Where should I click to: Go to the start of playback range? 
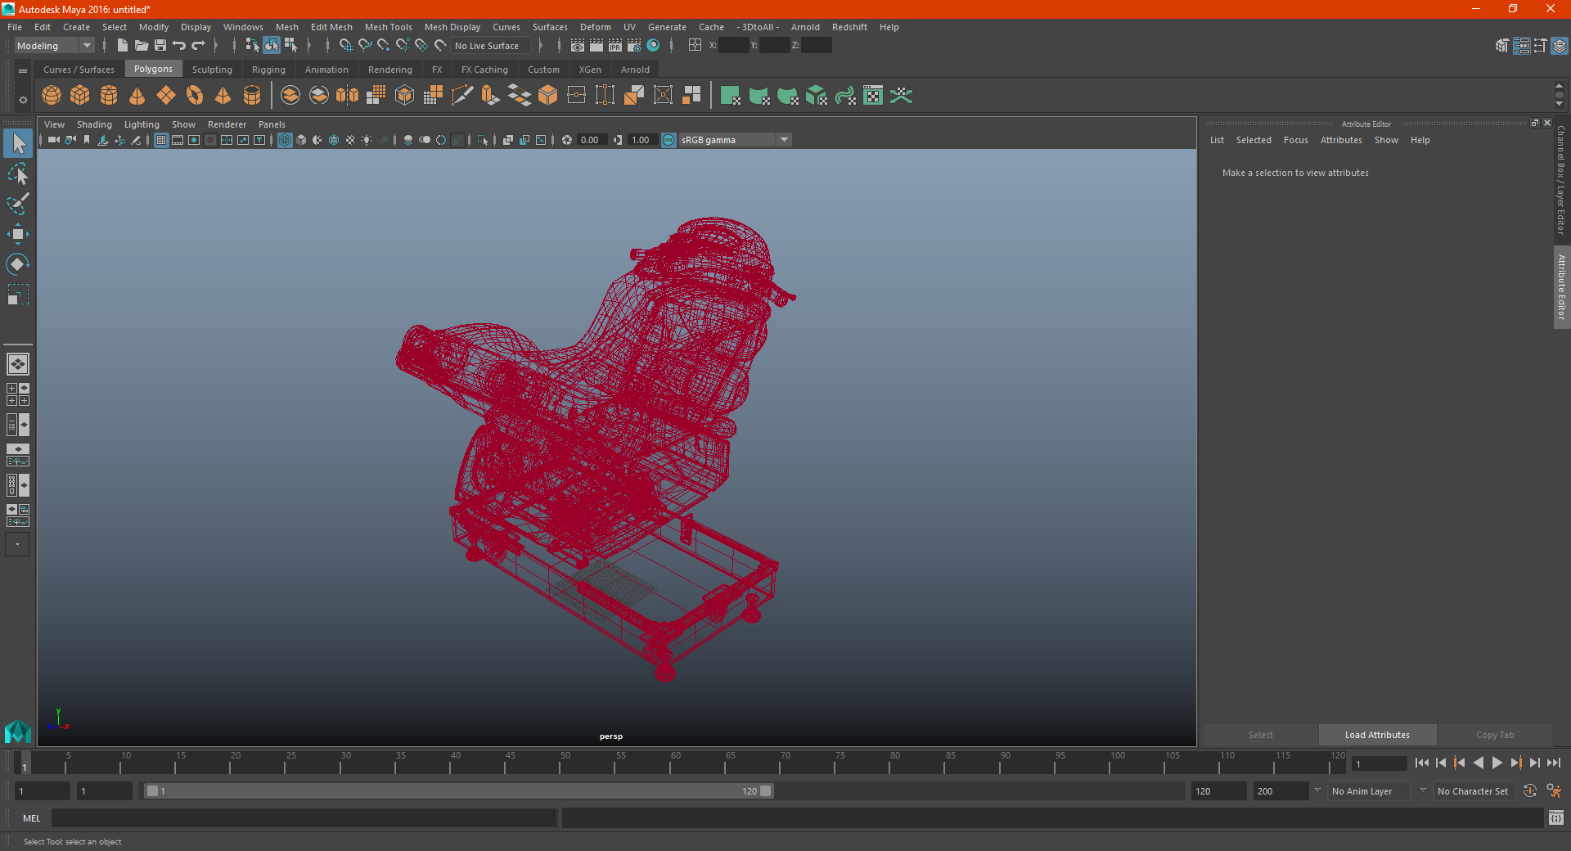click(x=1421, y=763)
